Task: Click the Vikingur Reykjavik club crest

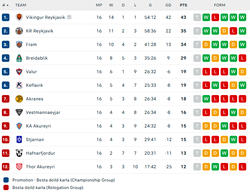Action: pyautogui.click(x=19, y=17)
